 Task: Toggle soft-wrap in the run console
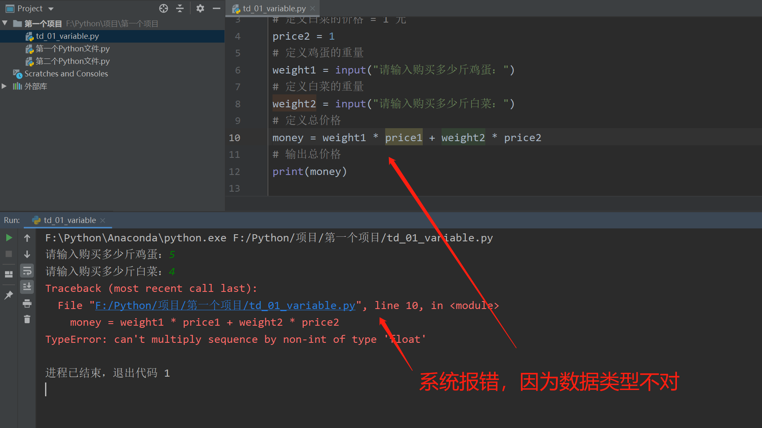27,271
